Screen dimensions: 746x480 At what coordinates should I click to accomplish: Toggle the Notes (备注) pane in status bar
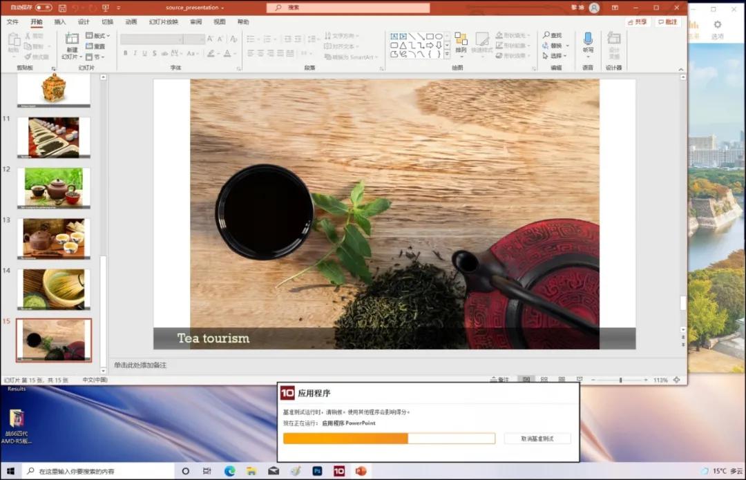pos(499,380)
